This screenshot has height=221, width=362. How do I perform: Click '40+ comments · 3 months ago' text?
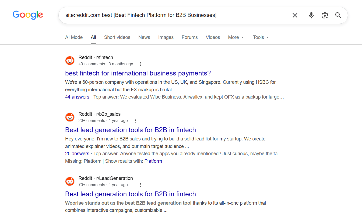coord(106,64)
